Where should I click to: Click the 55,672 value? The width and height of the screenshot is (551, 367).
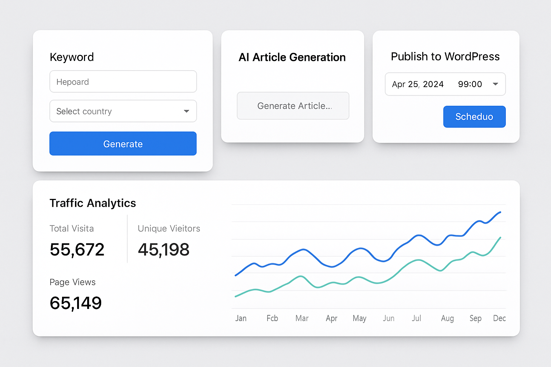tap(77, 250)
